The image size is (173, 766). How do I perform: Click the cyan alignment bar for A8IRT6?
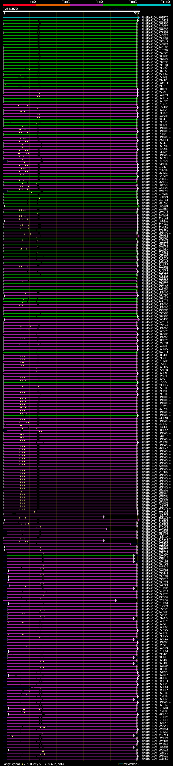pyautogui.click(x=71, y=18)
